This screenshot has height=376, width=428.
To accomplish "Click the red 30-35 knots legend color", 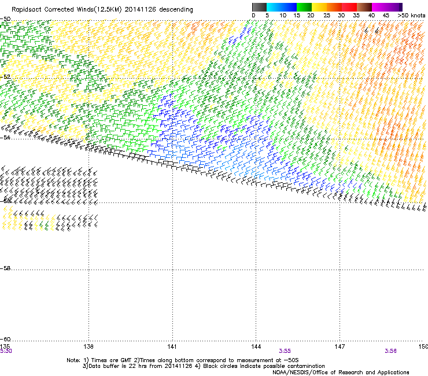I will coord(349,7).
